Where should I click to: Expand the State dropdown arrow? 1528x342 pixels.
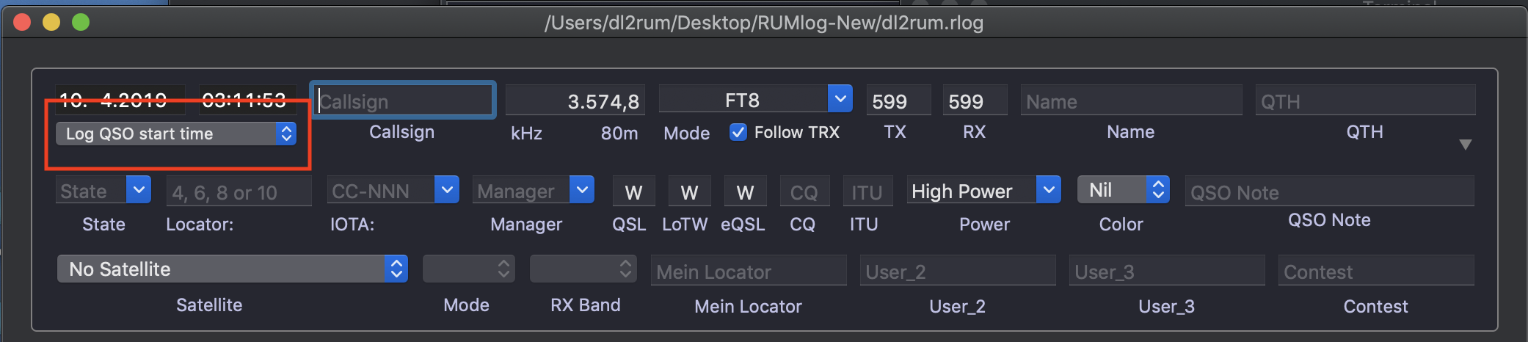click(x=139, y=190)
